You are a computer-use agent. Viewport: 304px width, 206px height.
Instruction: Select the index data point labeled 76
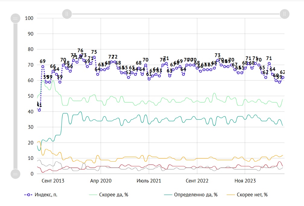[x=81, y=56]
